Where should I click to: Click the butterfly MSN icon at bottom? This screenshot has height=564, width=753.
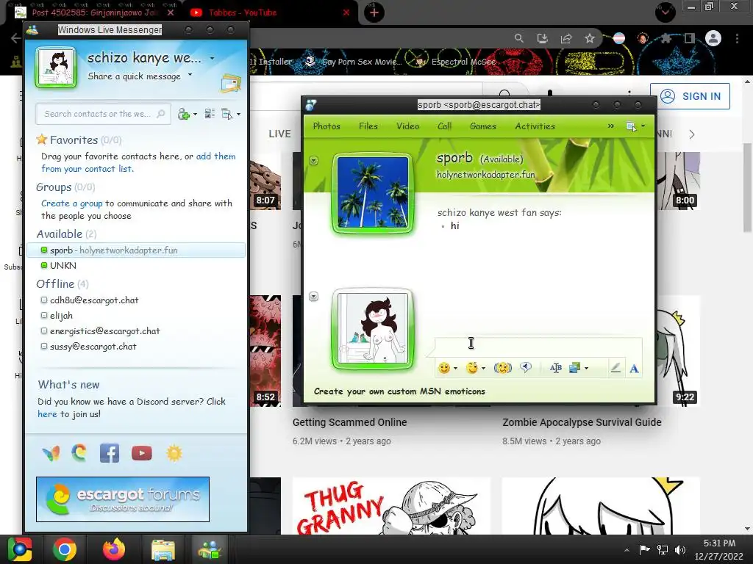coord(51,452)
